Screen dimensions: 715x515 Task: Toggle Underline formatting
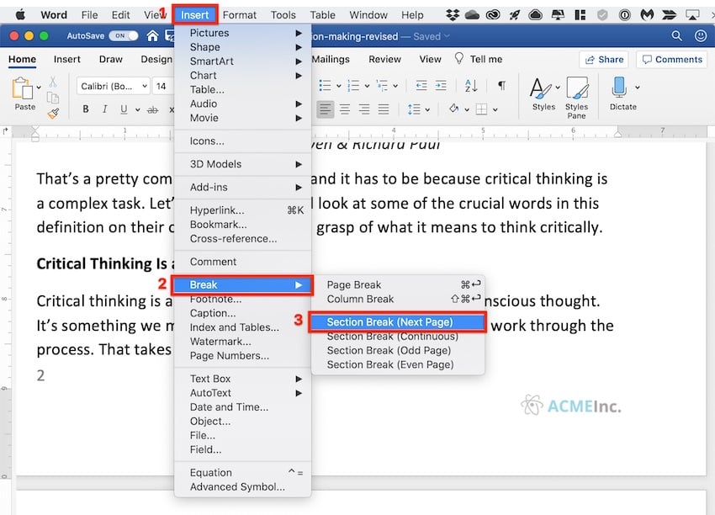coord(124,109)
